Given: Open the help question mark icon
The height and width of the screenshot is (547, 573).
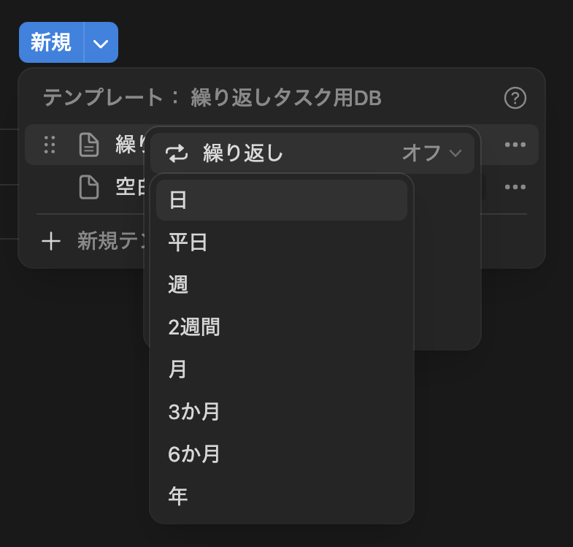Looking at the screenshot, I should (515, 98).
